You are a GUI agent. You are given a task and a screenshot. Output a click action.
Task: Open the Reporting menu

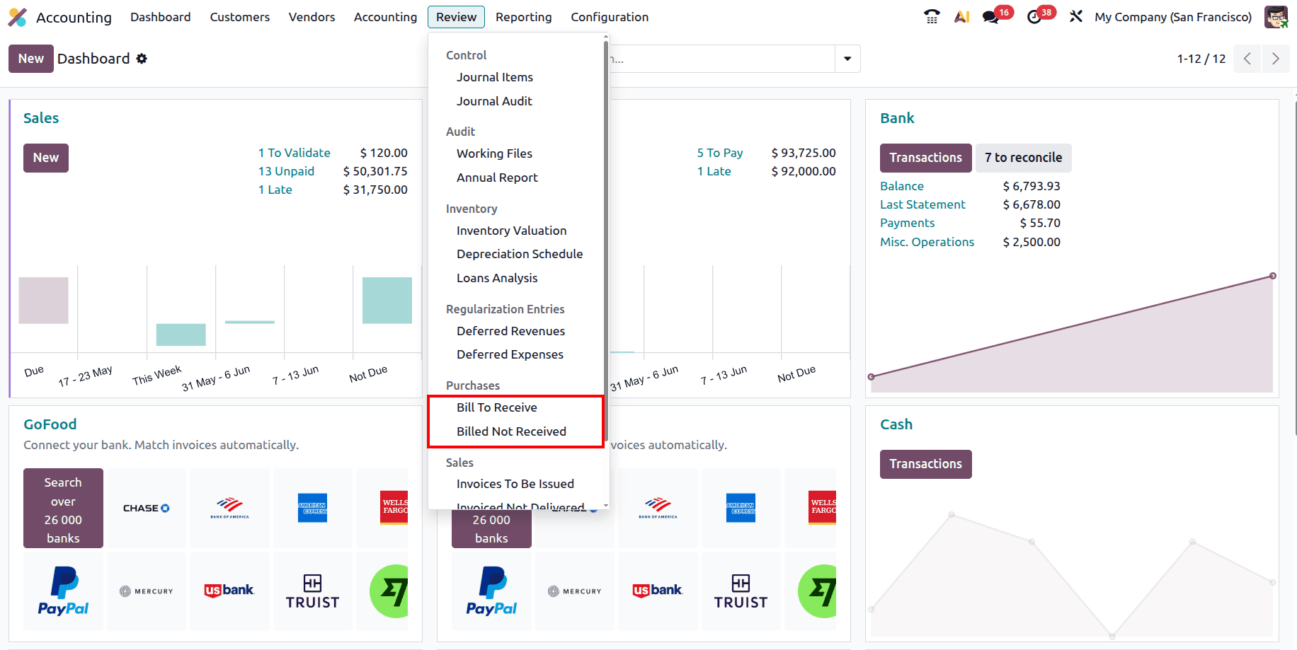[x=524, y=17]
